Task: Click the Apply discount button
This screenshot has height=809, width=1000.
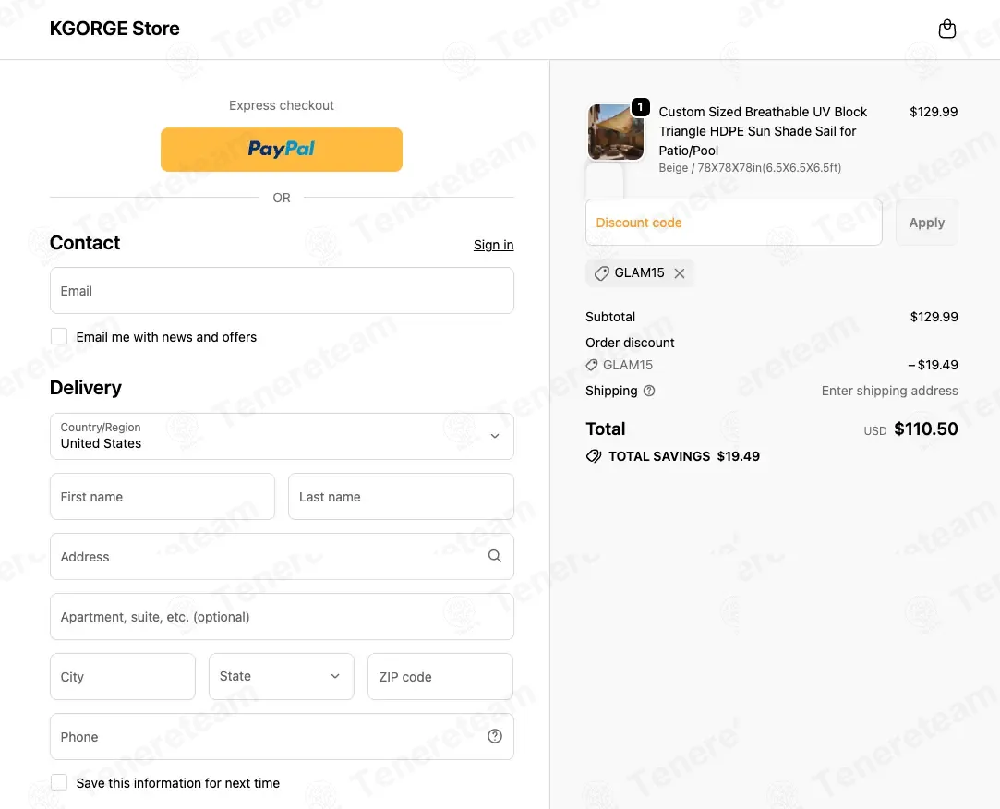Action: coord(927,222)
